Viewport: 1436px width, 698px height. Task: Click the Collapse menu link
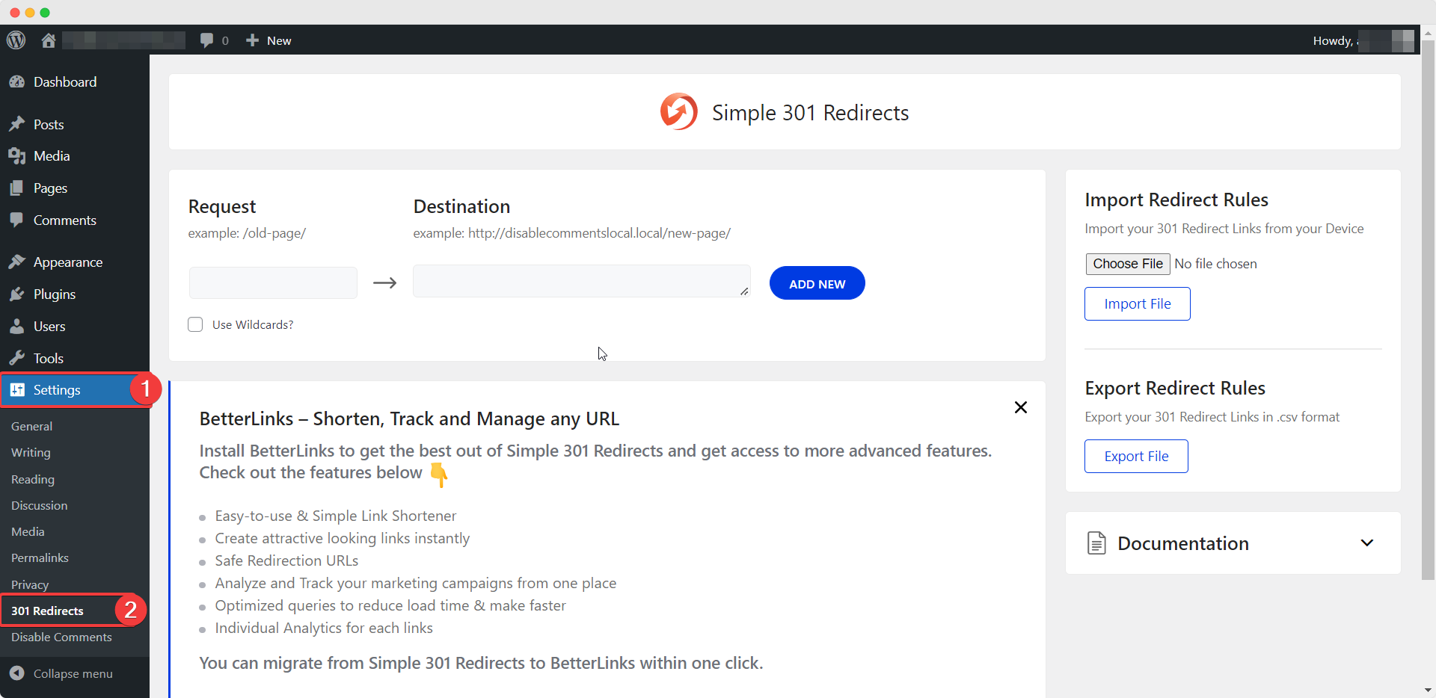[73, 673]
